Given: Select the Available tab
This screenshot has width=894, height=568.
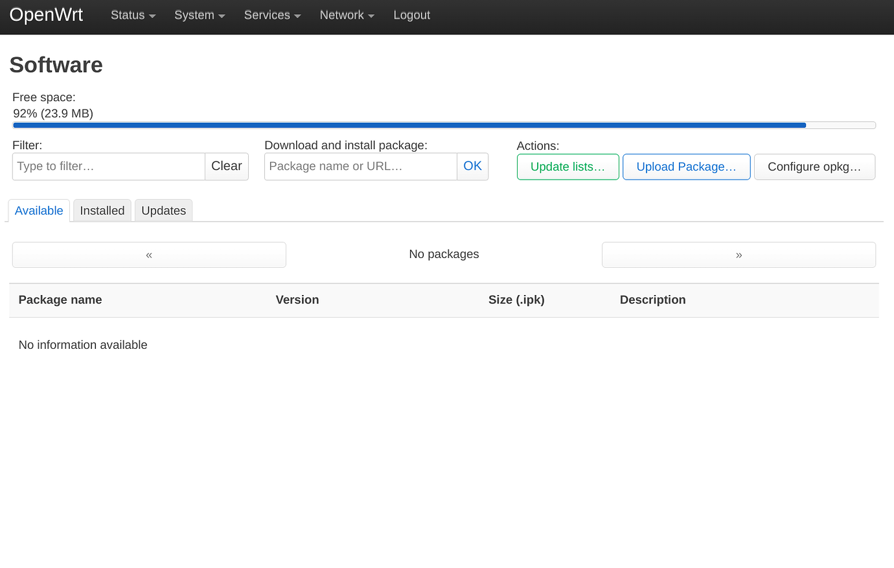Looking at the screenshot, I should [x=38, y=210].
